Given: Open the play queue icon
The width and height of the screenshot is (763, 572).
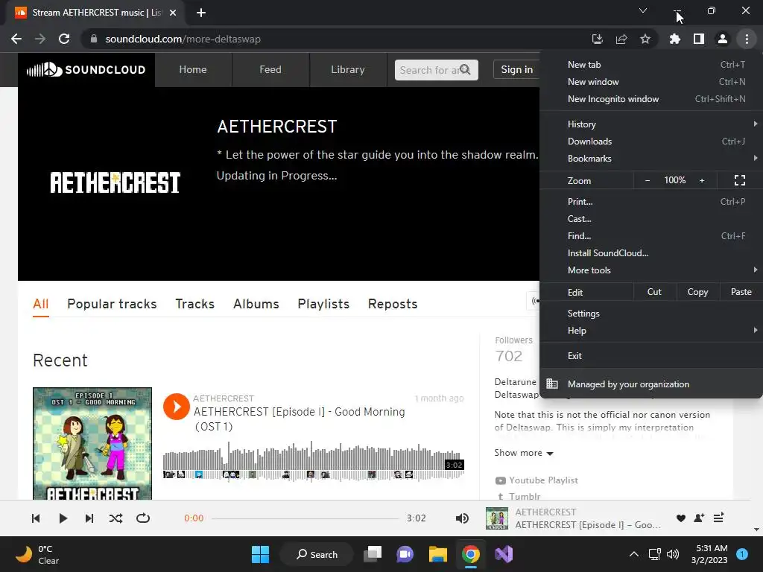Looking at the screenshot, I should (x=719, y=518).
